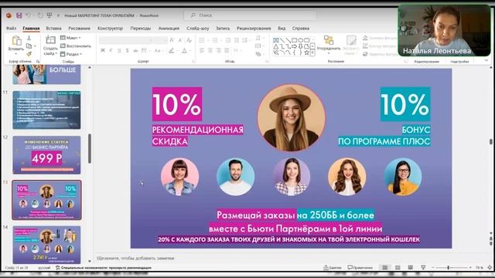Expand the shapes gallery more arrow

[x=312, y=53]
